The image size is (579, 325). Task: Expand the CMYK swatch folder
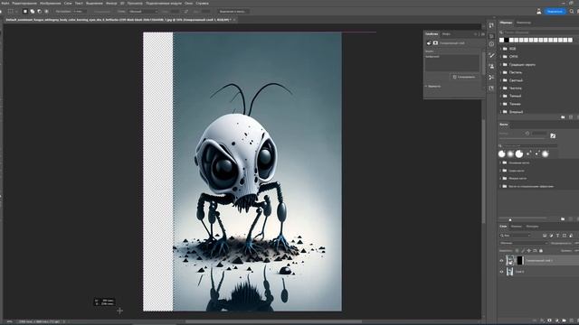(x=500, y=57)
